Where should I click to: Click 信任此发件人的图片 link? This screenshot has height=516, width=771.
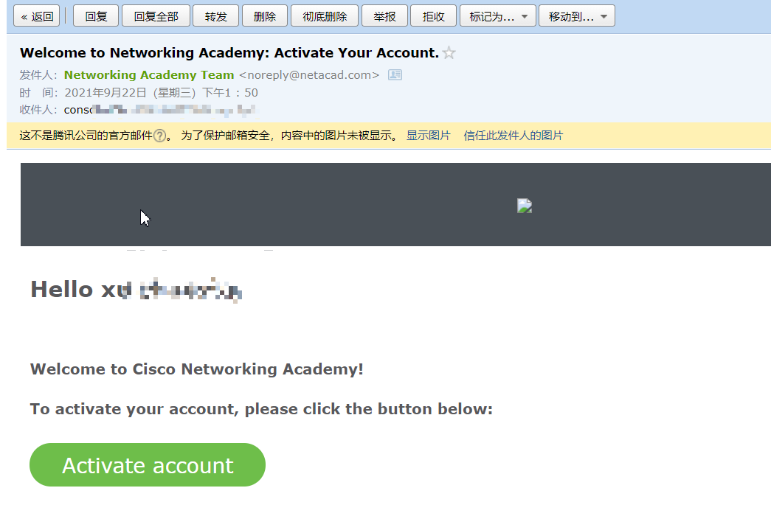coord(513,136)
